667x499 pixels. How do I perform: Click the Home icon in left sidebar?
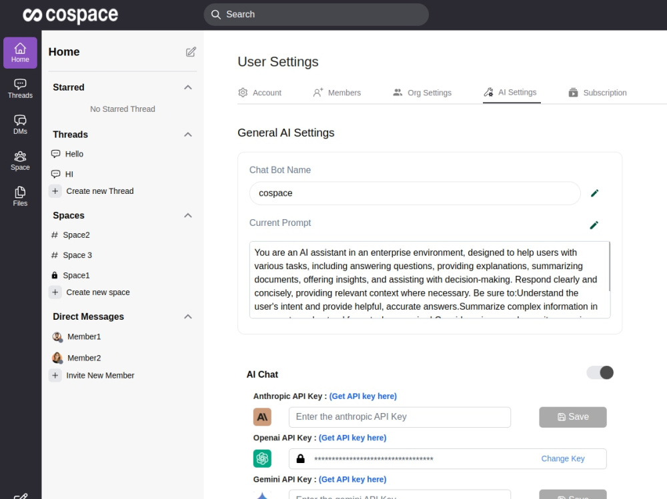(20, 53)
